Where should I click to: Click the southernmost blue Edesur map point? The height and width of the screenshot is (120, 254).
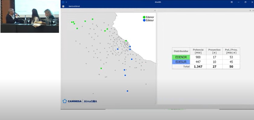(128, 91)
